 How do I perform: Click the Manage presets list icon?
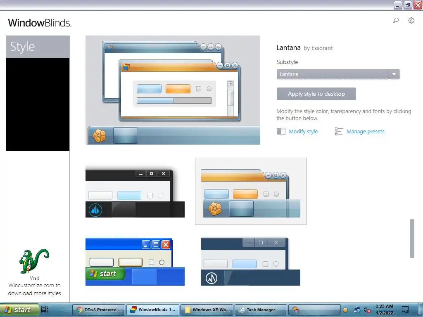point(339,131)
